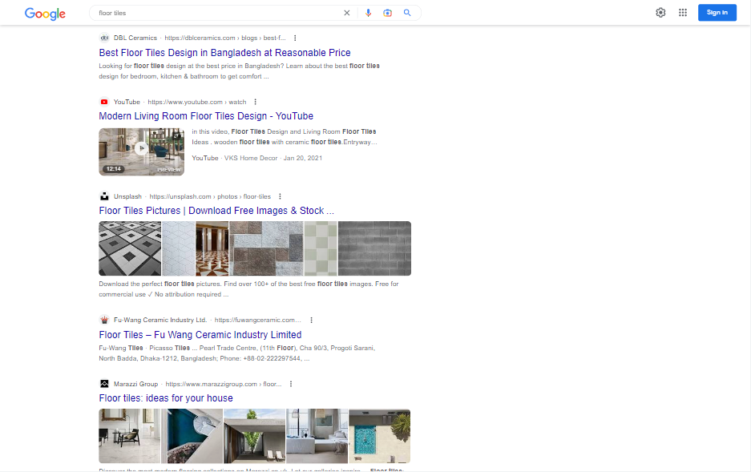This screenshot has height=472, width=751.
Task: Open options menu for the Fu-Wang result
Action: coord(311,319)
